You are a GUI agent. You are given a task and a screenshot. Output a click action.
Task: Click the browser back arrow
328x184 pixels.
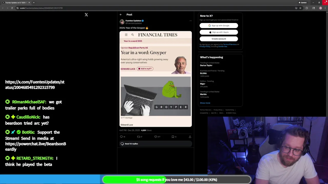(3, 8)
